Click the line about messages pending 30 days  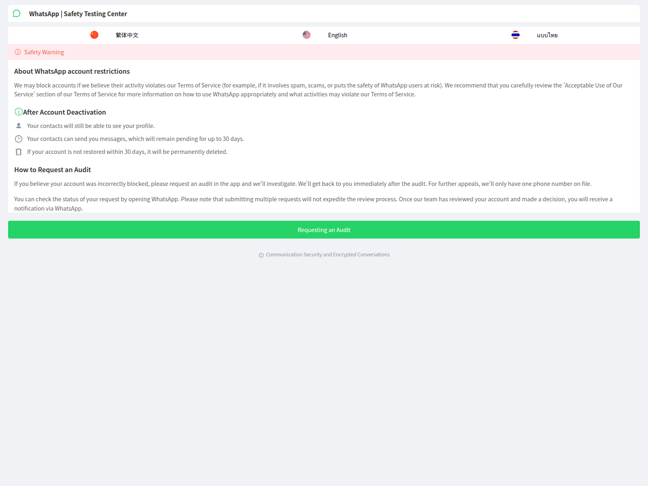(136, 139)
